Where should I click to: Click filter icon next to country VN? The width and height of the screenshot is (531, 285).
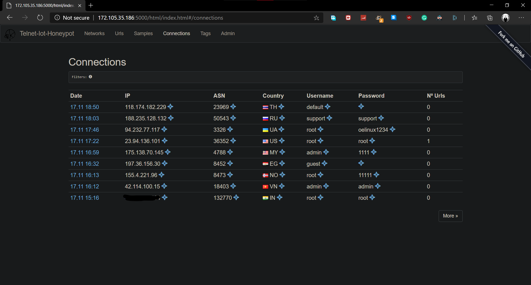coord(282,186)
